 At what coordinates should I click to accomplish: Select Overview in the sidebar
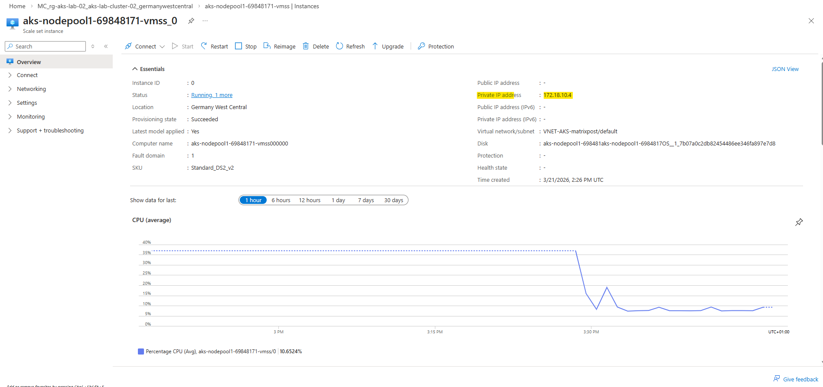click(29, 62)
